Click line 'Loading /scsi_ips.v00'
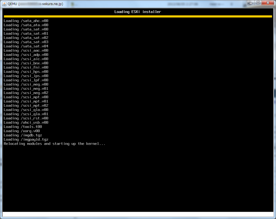Viewport: 276px width, 219px height. pyautogui.click(x=26, y=76)
